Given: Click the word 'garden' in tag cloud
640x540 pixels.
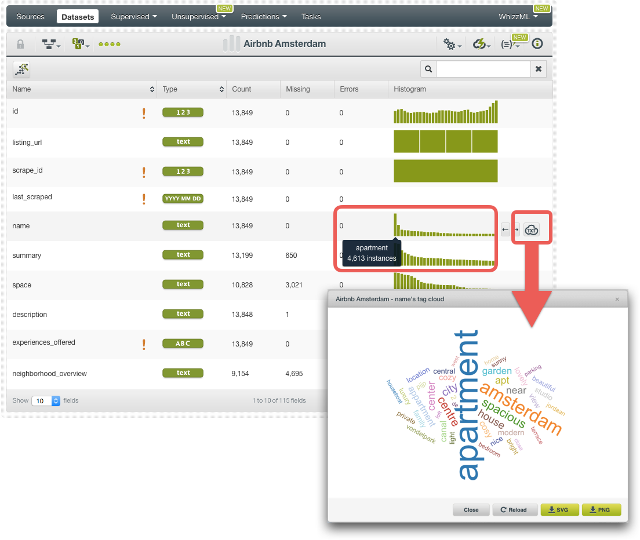Looking at the screenshot, I should click(497, 371).
